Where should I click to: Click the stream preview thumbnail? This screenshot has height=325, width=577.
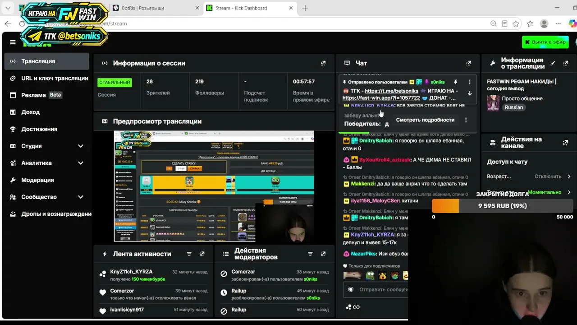click(214, 186)
